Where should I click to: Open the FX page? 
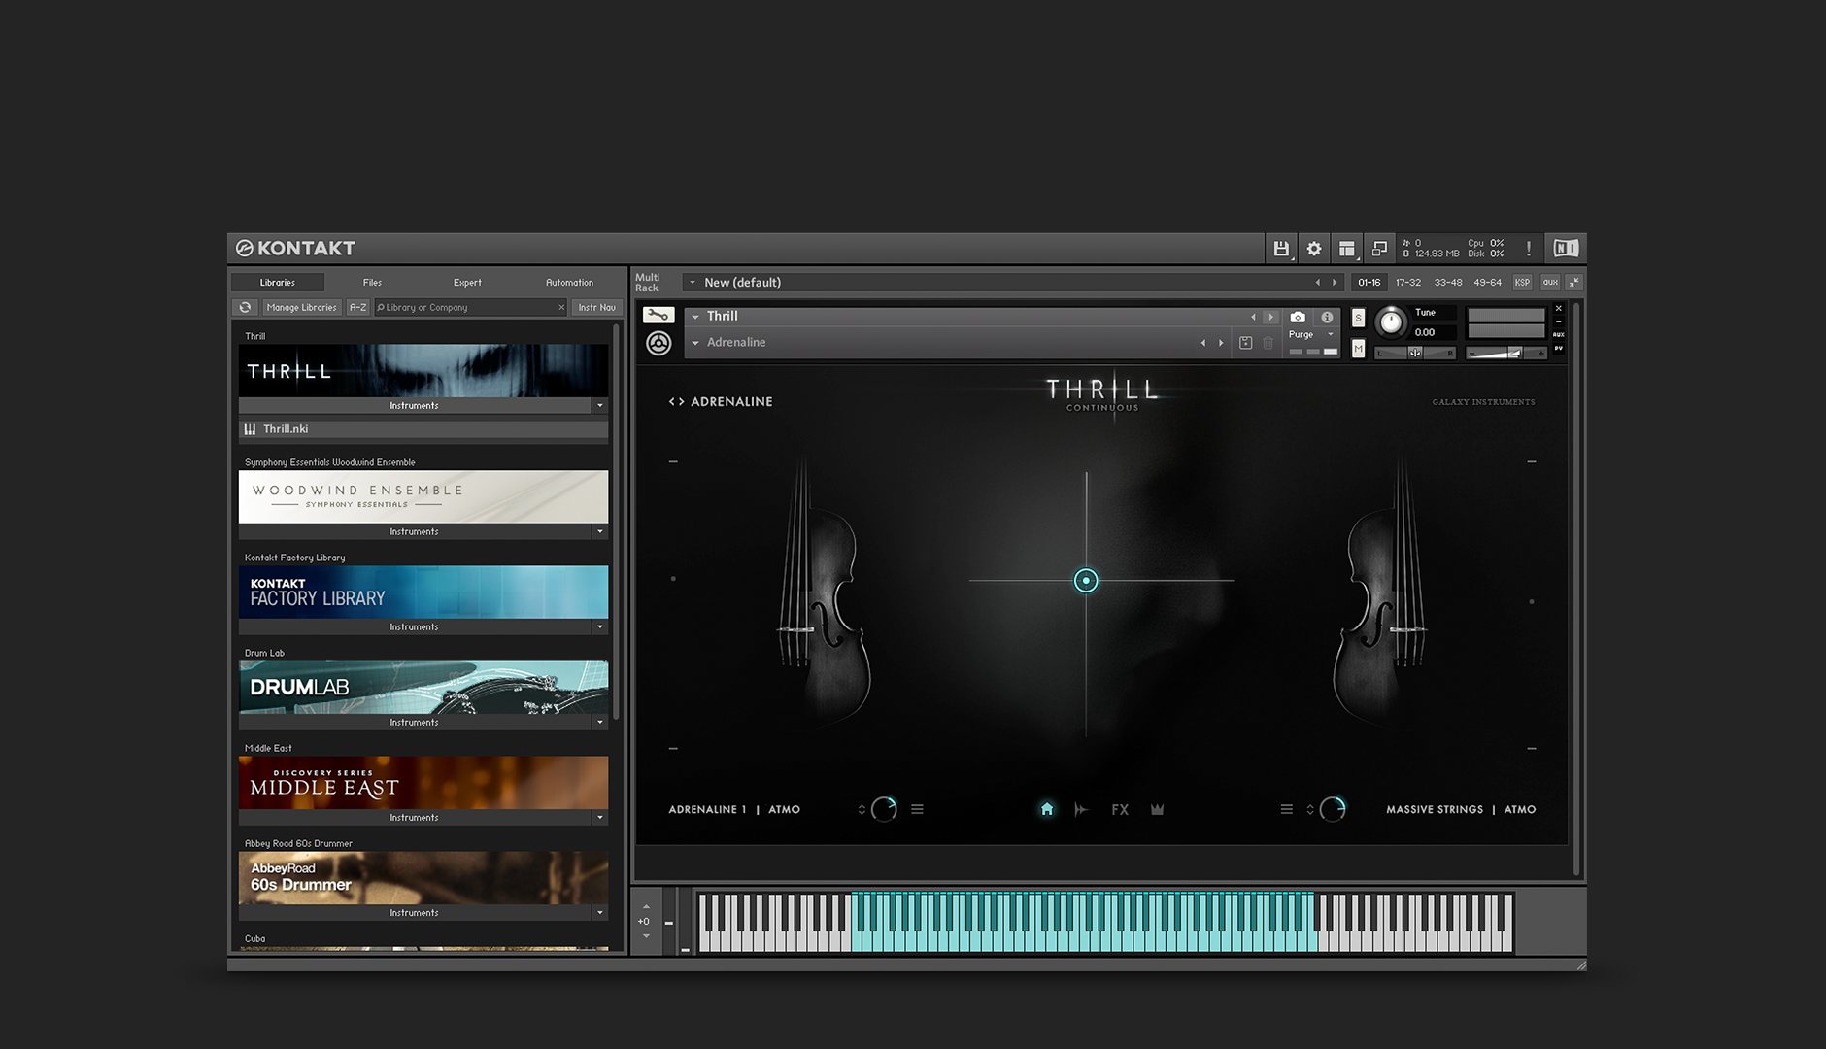[x=1119, y=809]
